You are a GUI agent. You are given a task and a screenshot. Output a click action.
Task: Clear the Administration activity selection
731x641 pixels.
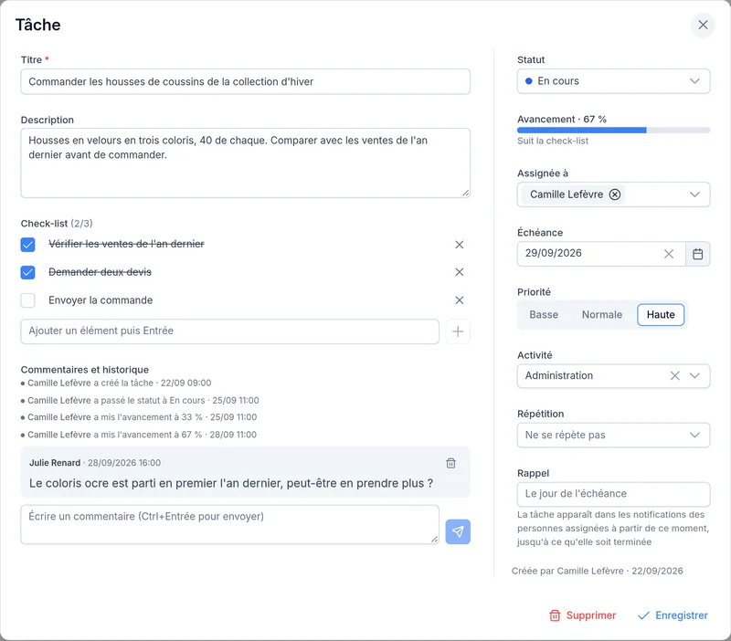[x=674, y=375]
